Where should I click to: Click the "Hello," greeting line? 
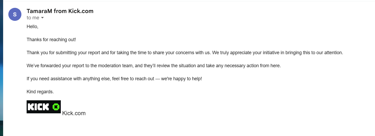click(32, 27)
